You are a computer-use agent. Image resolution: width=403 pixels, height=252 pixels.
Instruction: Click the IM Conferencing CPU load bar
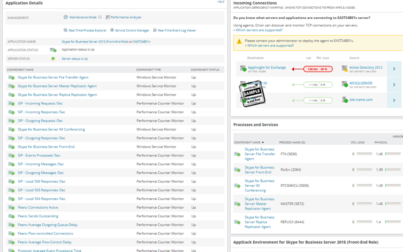click(365, 186)
